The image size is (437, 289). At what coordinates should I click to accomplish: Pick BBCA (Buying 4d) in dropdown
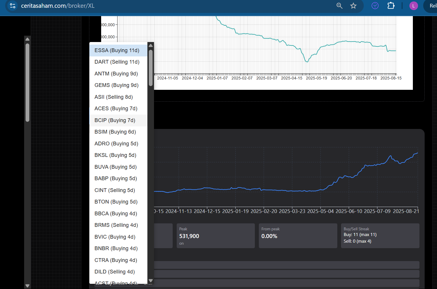click(x=118, y=214)
